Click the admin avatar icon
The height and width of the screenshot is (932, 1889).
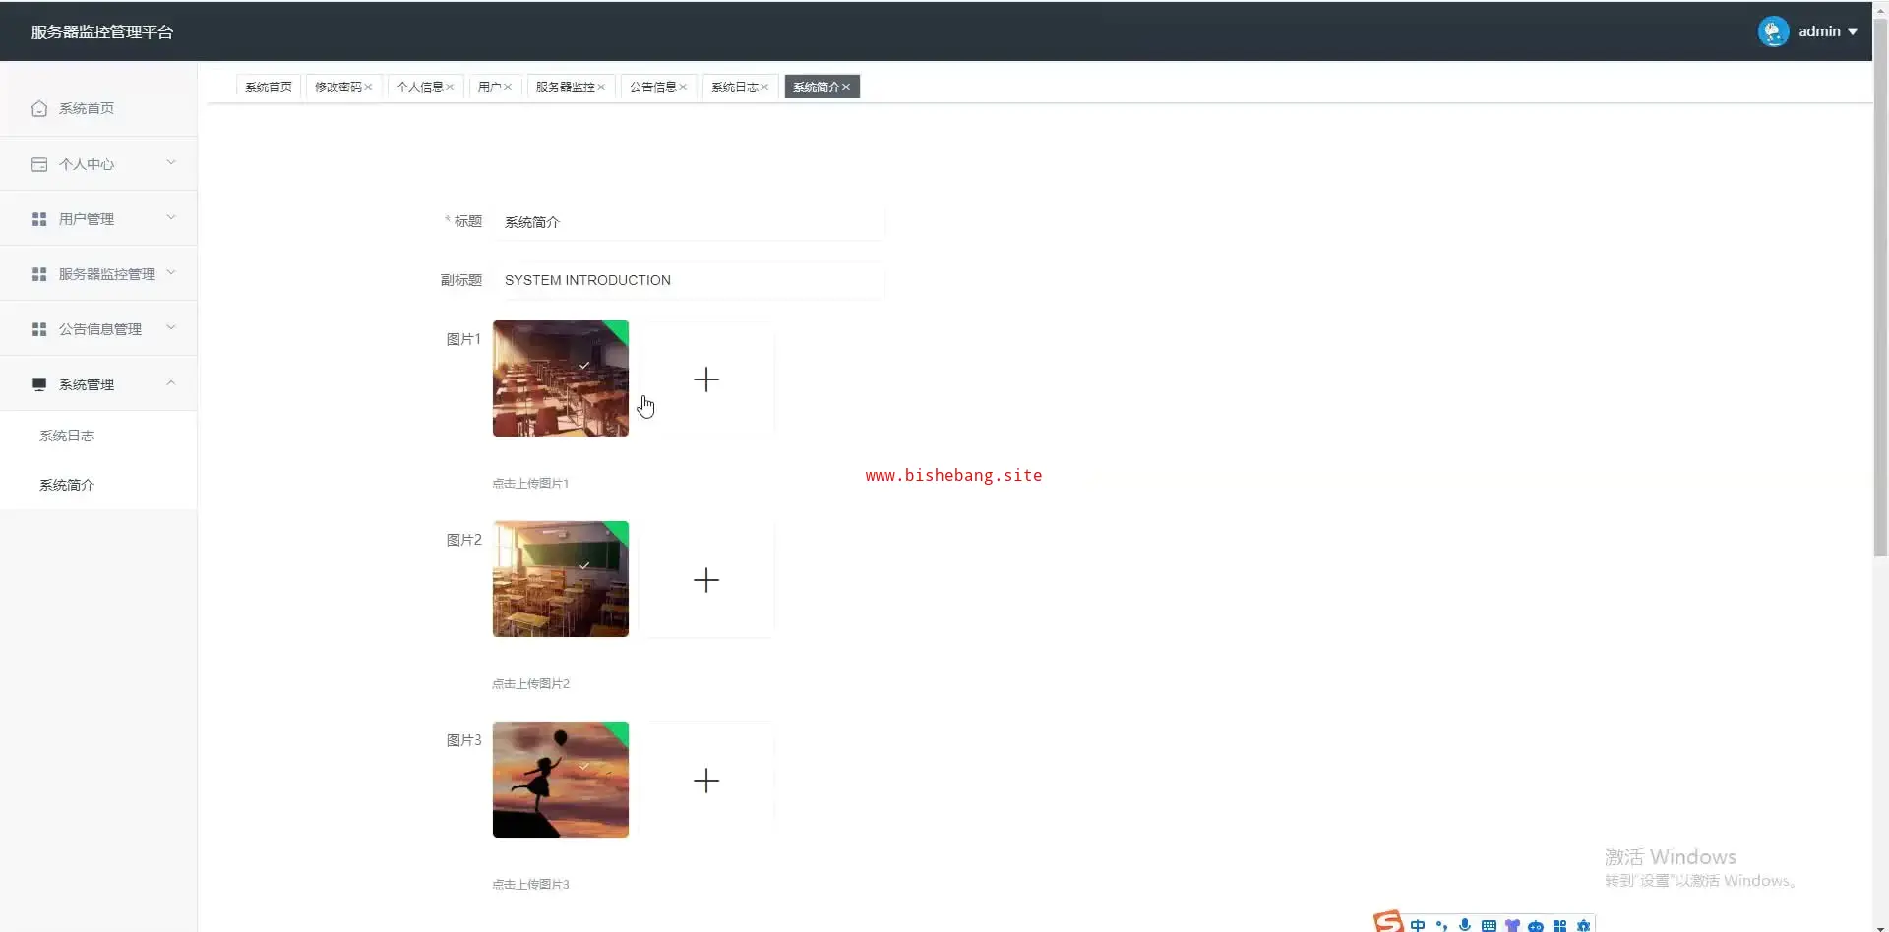1773,31
